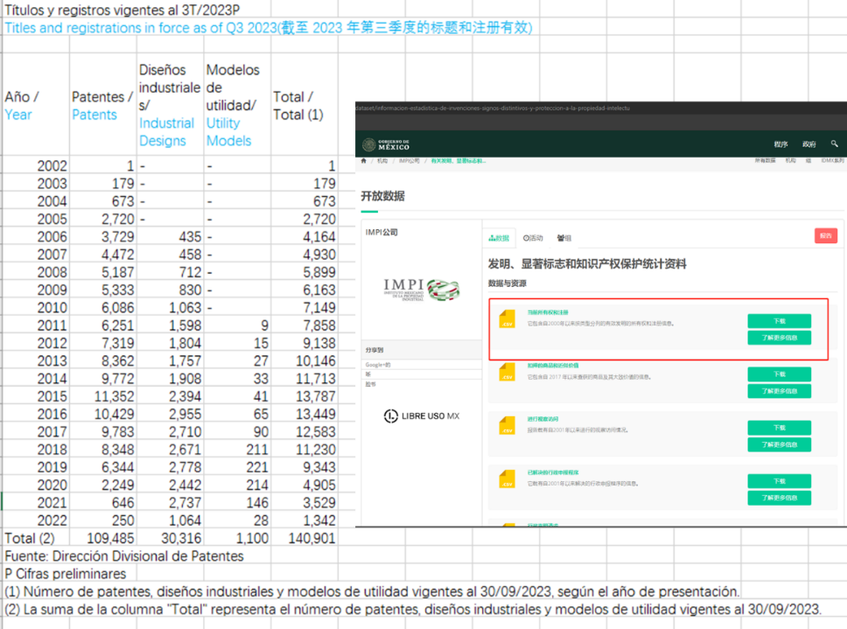
Task: Open the 扣押的商品和近似价值 resource title link
Action: 553,366
